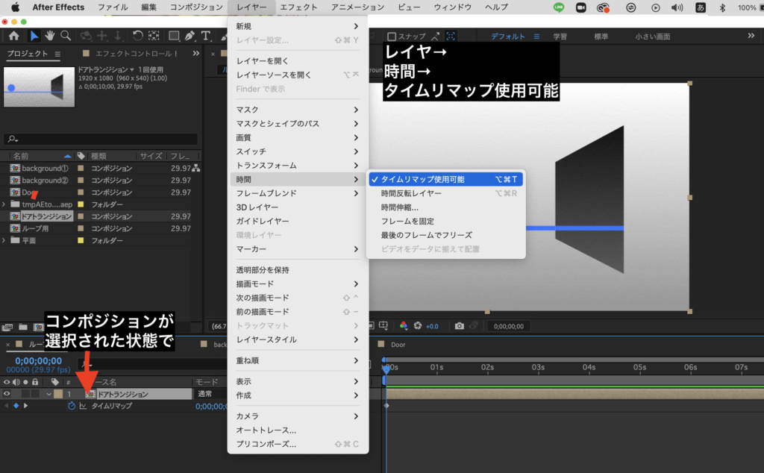Select the Pen tool
This screenshot has width=764, height=473.
(x=190, y=36)
